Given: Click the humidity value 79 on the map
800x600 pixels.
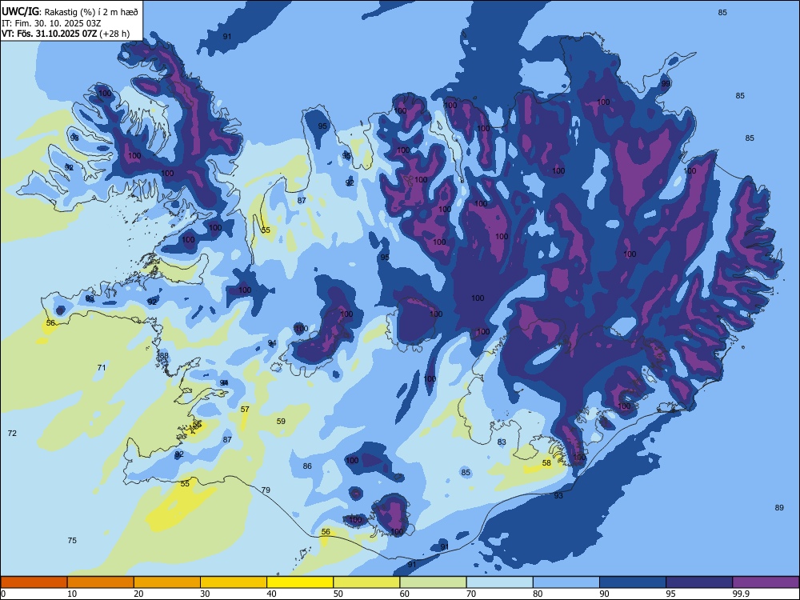Looking at the screenshot, I should 266,490.
